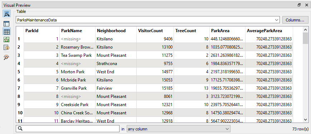The width and height of the screenshot is (311, 134).
Task: Toggle the automatic zoom-to-selection icon
Action: (x=7, y=14)
